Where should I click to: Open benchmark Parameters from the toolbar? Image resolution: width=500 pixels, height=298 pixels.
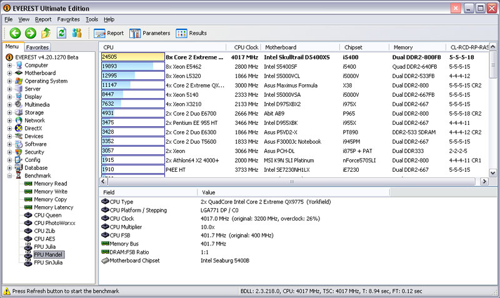(x=150, y=33)
